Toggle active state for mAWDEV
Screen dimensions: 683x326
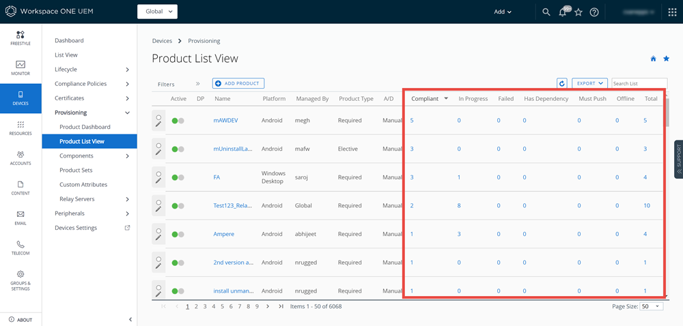tap(178, 121)
